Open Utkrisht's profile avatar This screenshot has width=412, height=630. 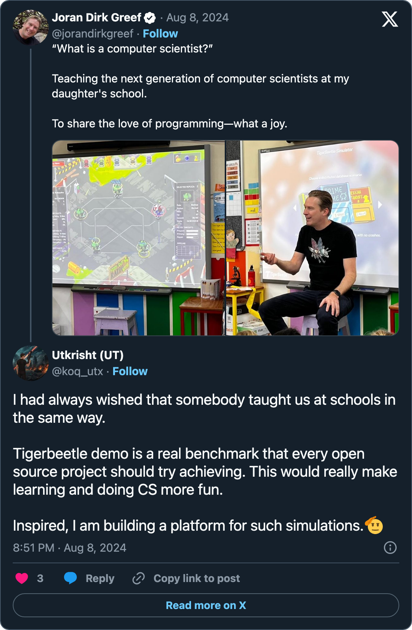(x=31, y=363)
